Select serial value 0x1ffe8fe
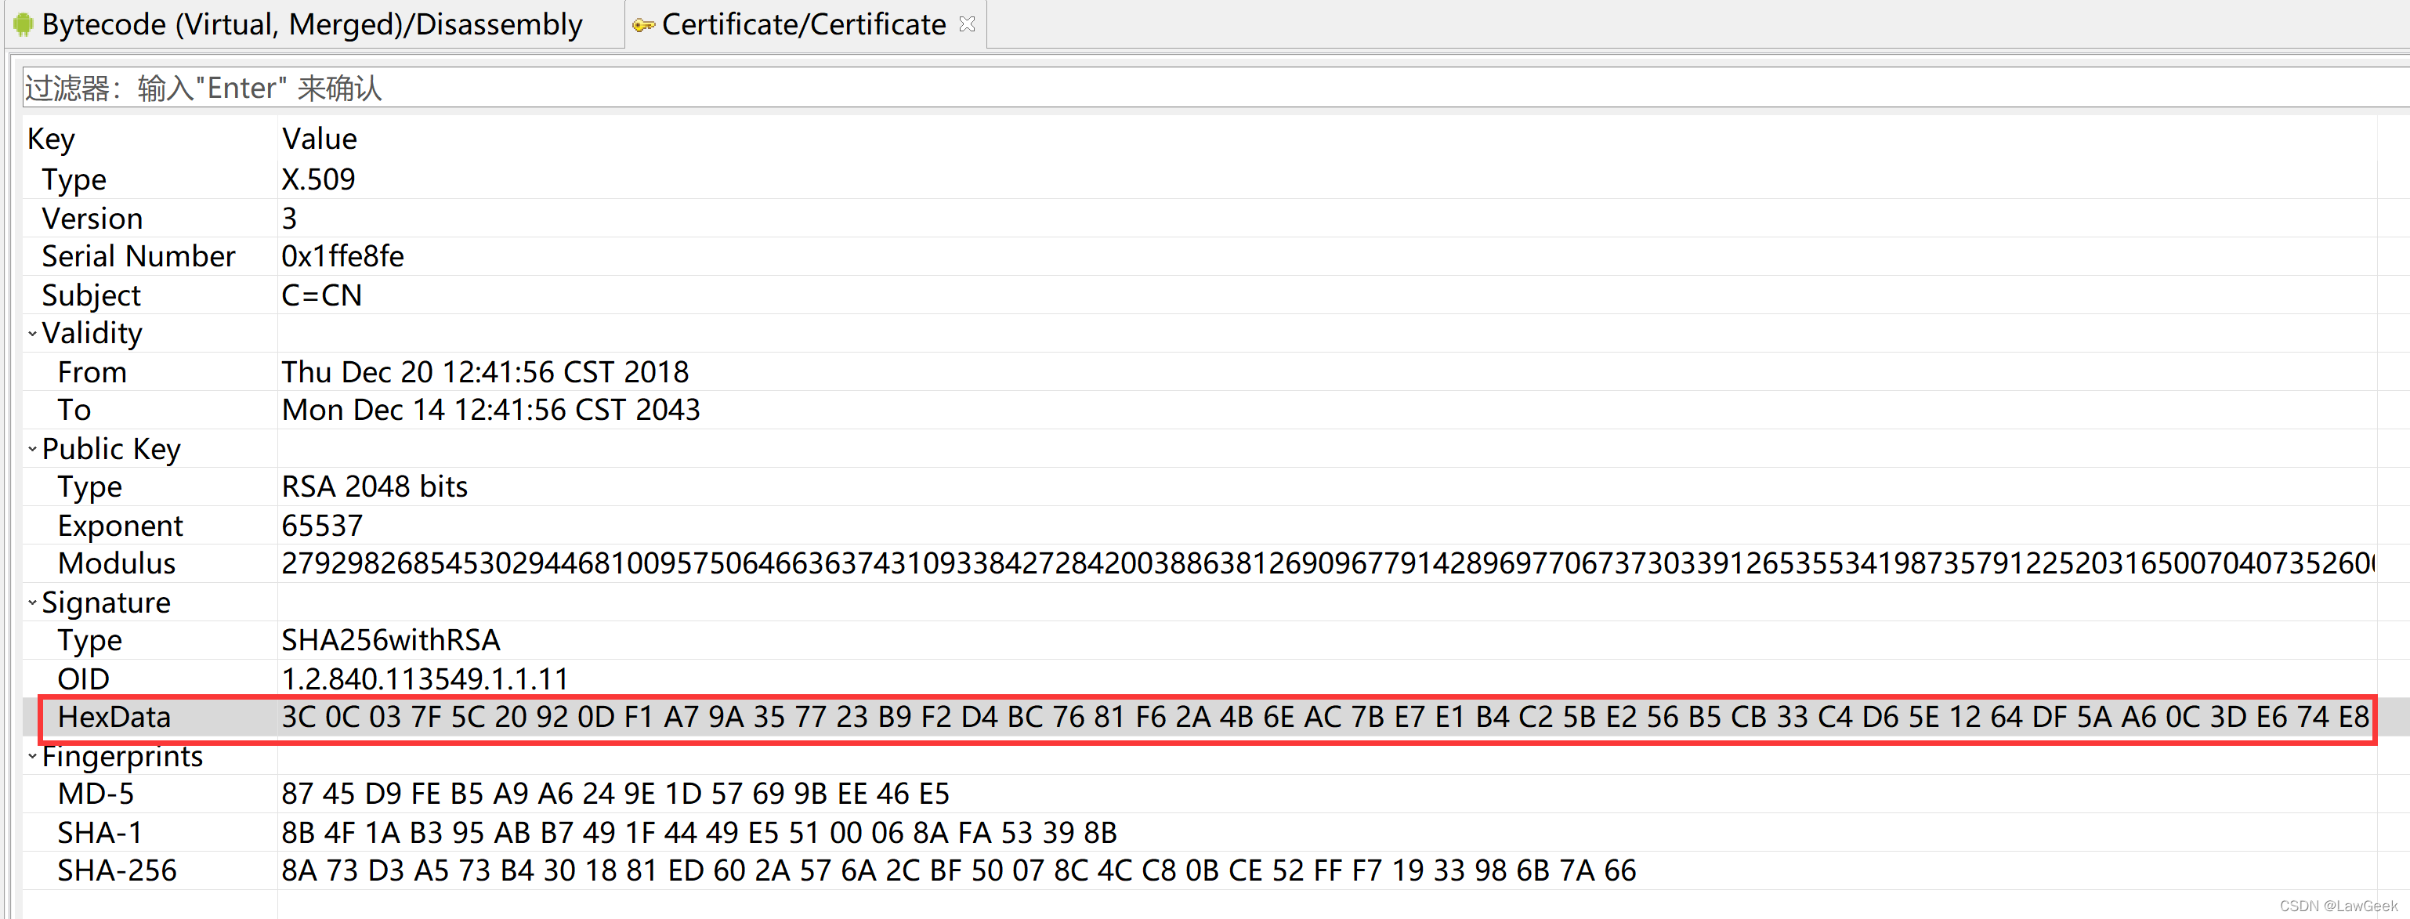The image size is (2410, 919). click(x=342, y=256)
